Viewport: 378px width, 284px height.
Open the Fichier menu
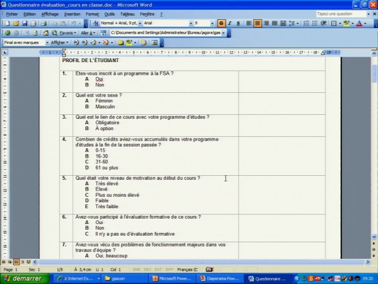pos(12,14)
